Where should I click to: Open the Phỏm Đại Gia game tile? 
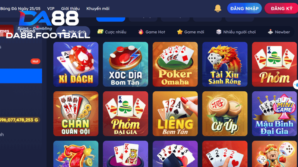click(x=126, y=114)
